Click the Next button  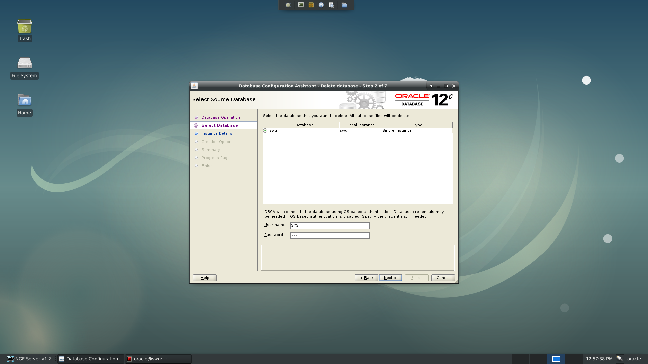coord(390,278)
